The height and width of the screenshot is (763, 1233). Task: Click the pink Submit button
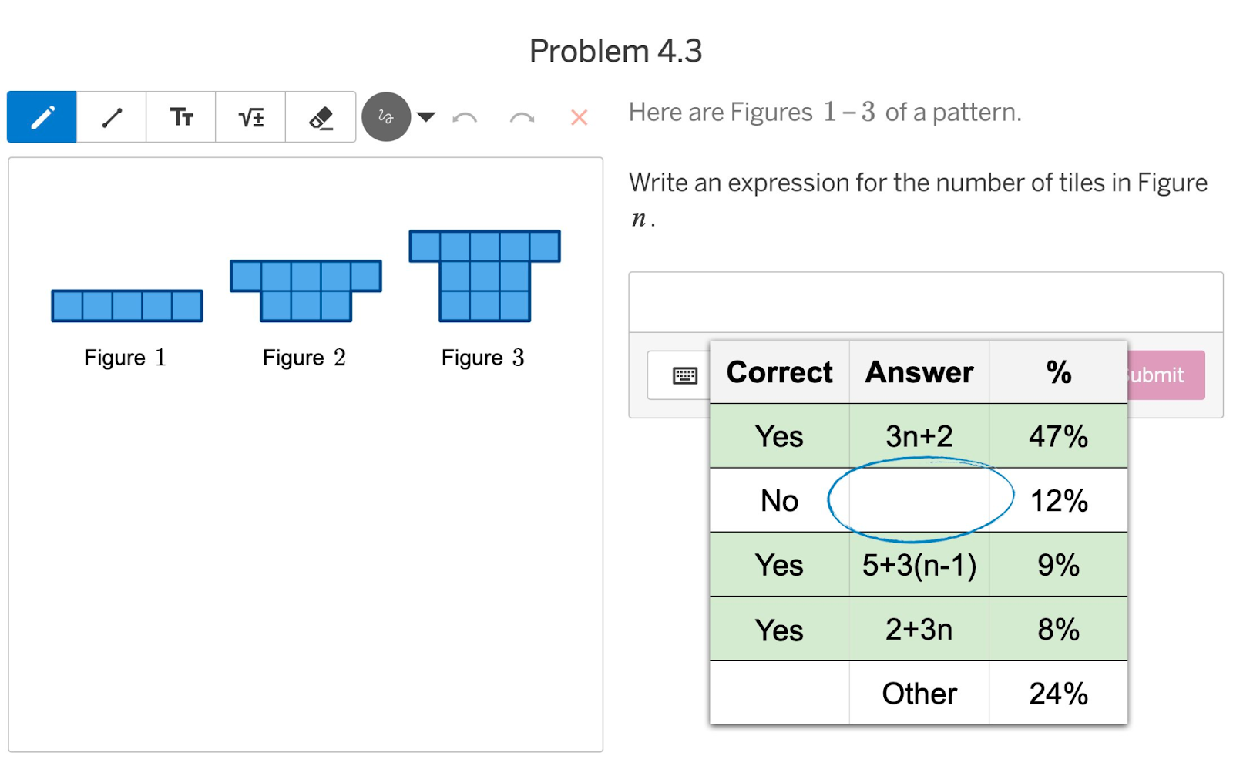1166,375
